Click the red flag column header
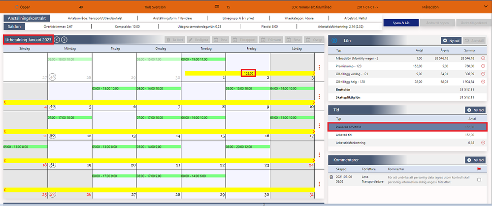Image resolution: width=492 pixels, height=206 pixels. pos(479,169)
